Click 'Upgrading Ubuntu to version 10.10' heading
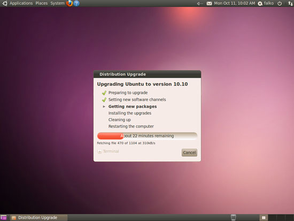 click(142, 84)
